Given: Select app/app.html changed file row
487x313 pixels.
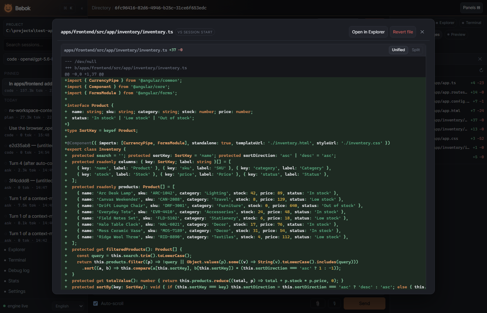Looking at the screenshot, I should pos(459,111).
